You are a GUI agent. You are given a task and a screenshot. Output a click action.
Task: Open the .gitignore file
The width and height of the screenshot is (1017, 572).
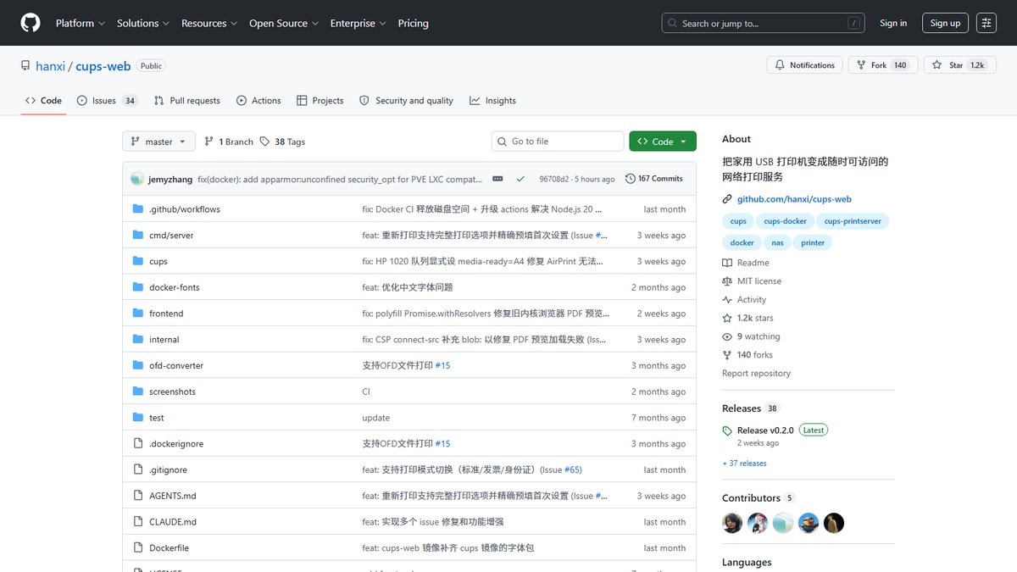point(168,469)
